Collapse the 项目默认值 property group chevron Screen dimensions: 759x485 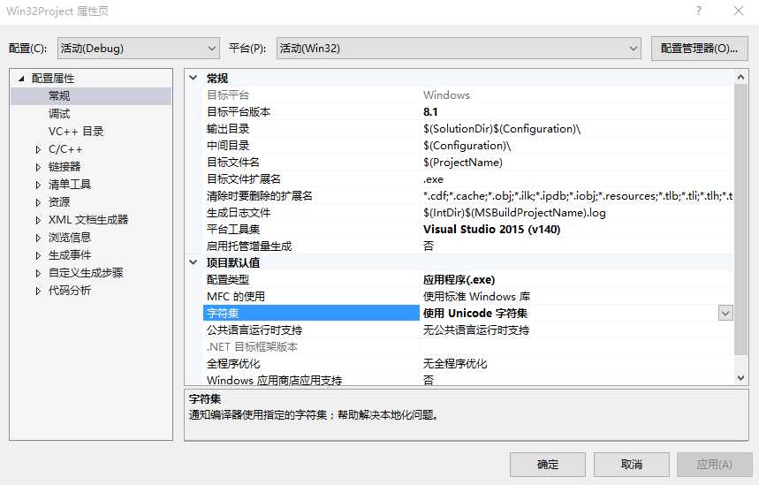194,262
